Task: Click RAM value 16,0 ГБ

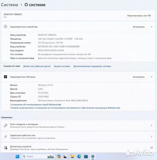Action: click(x=50, y=43)
